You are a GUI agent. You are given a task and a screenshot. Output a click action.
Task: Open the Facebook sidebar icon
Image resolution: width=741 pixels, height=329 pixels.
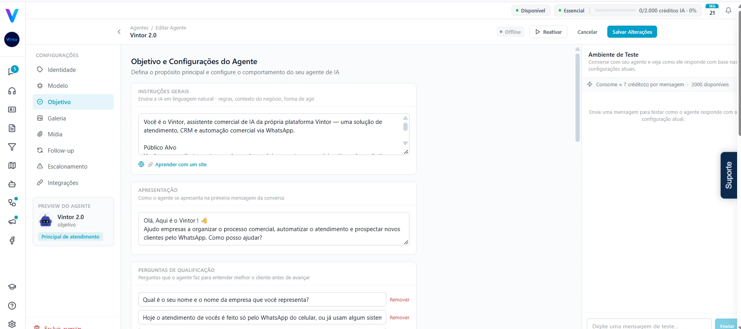tap(12, 240)
